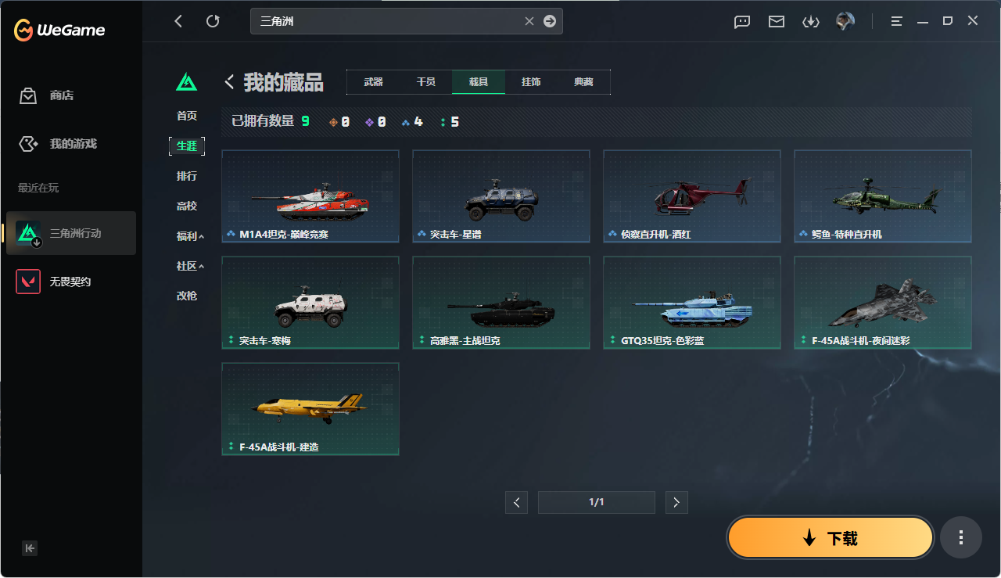The width and height of the screenshot is (1001, 578).
Task: Switch to the 干员 tab
Action: pyautogui.click(x=425, y=82)
